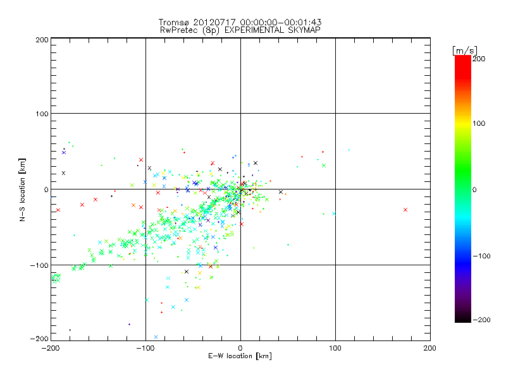Click the colorbar's 100 m/s label
This screenshot has width=506, height=379.
[479, 123]
